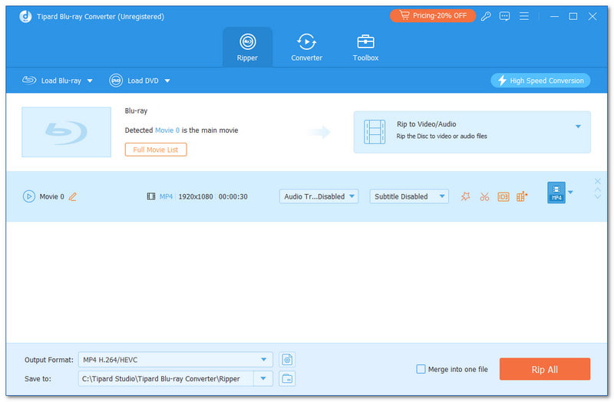Click the Tipard app logo icon

click(25, 16)
